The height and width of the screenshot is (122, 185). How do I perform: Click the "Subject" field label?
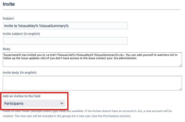[9, 19]
